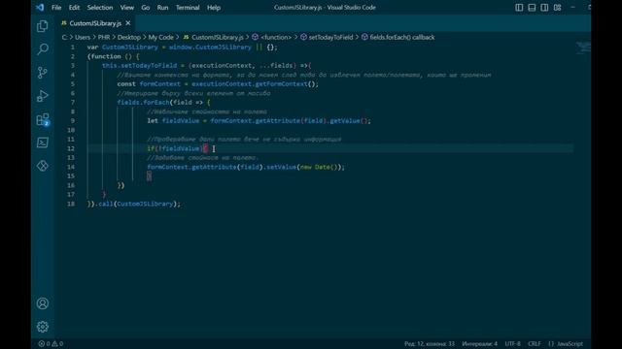Viewport: 622px width, 349px height.
Task: Click line number 1 in the gutter
Action: click(x=73, y=48)
